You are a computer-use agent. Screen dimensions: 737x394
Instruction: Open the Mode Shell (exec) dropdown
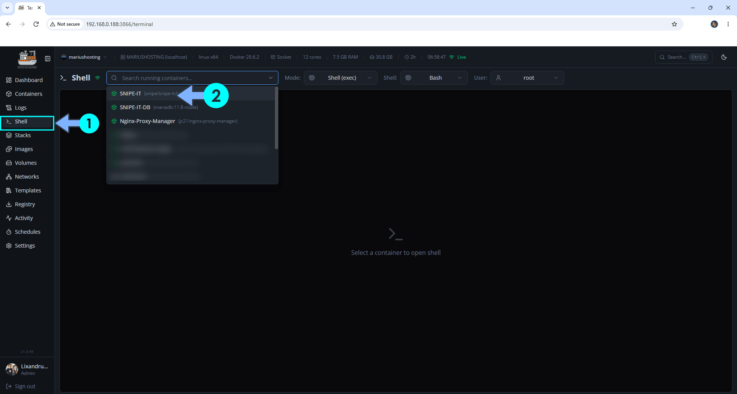pos(340,78)
